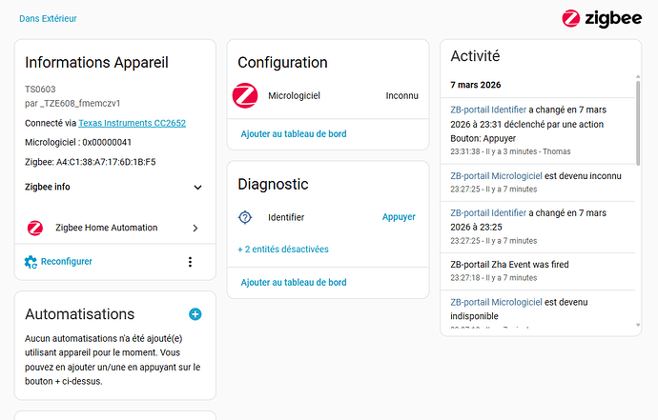Click the Reconfigurer button
This screenshot has width=658, height=420.
click(66, 262)
